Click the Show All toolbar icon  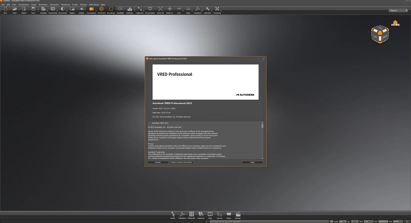pos(160,9)
